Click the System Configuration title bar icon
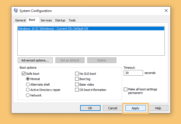 [x=16, y=11]
